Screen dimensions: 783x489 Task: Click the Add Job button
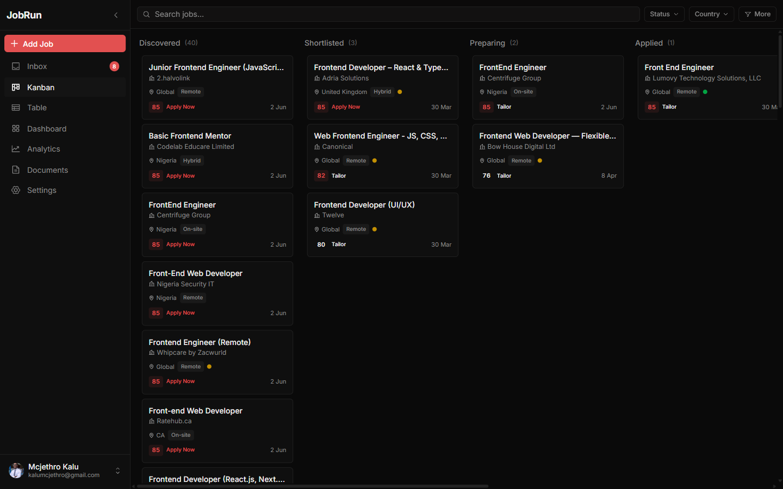point(65,43)
